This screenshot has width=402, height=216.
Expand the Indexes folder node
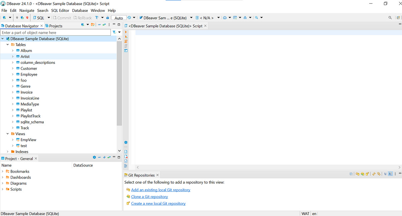click(8, 152)
